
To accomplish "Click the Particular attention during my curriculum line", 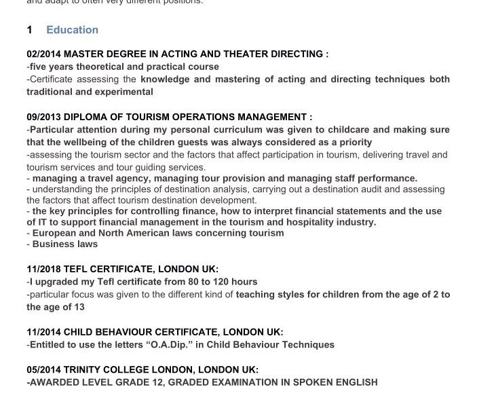I will click(x=237, y=130).
